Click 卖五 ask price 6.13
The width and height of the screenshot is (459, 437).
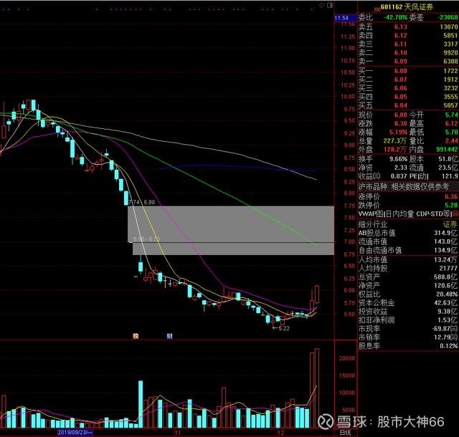pos(400,27)
